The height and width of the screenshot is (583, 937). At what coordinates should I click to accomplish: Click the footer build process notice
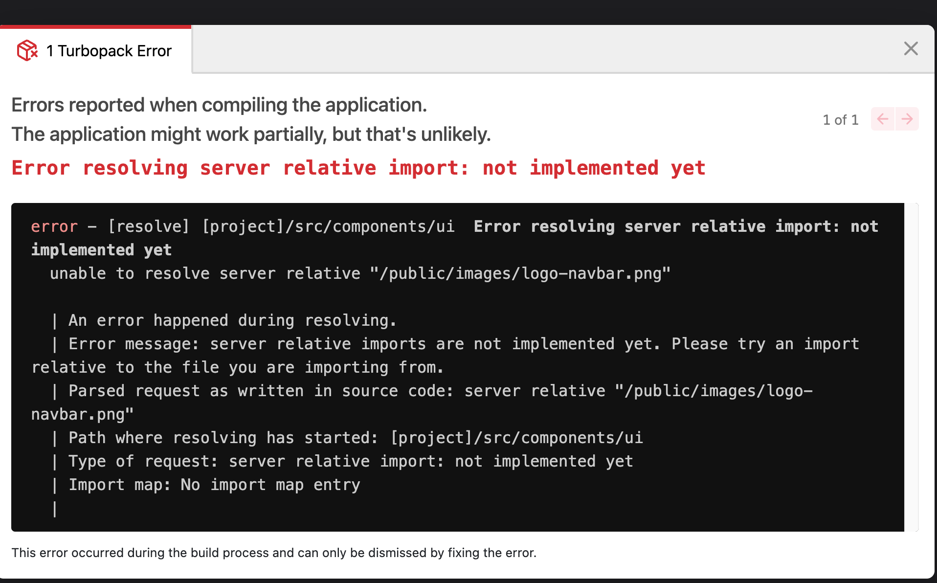pyautogui.click(x=274, y=553)
